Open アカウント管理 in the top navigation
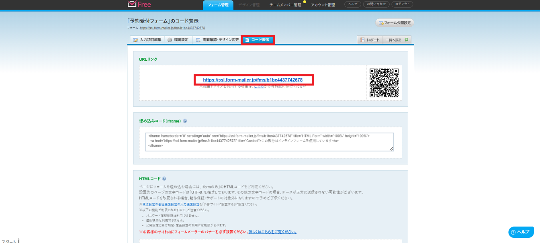Viewport: 540px width, 243px height. click(x=323, y=5)
